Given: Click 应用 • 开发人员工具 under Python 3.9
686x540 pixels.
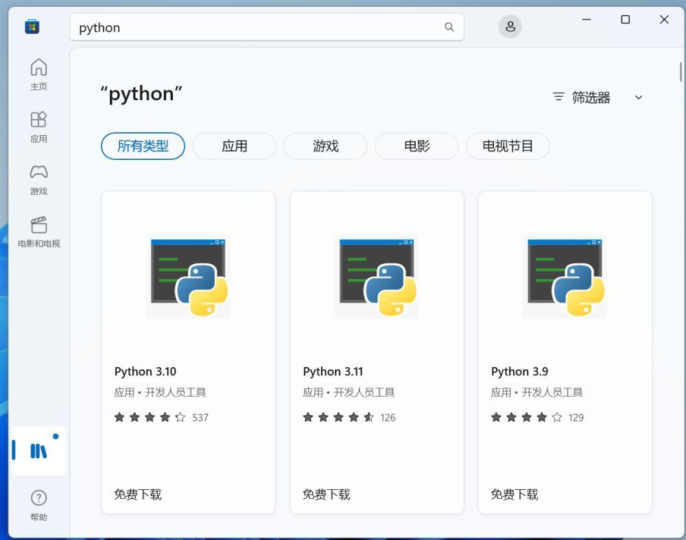Looking at the screenshot, I should tap(537, 392).
